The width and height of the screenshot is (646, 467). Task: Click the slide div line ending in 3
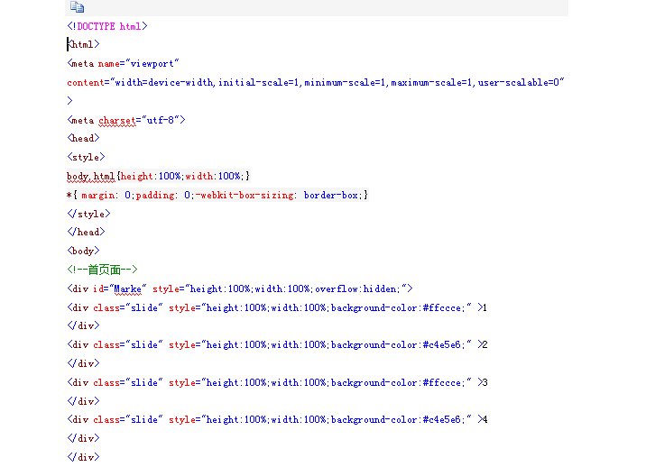277,382
